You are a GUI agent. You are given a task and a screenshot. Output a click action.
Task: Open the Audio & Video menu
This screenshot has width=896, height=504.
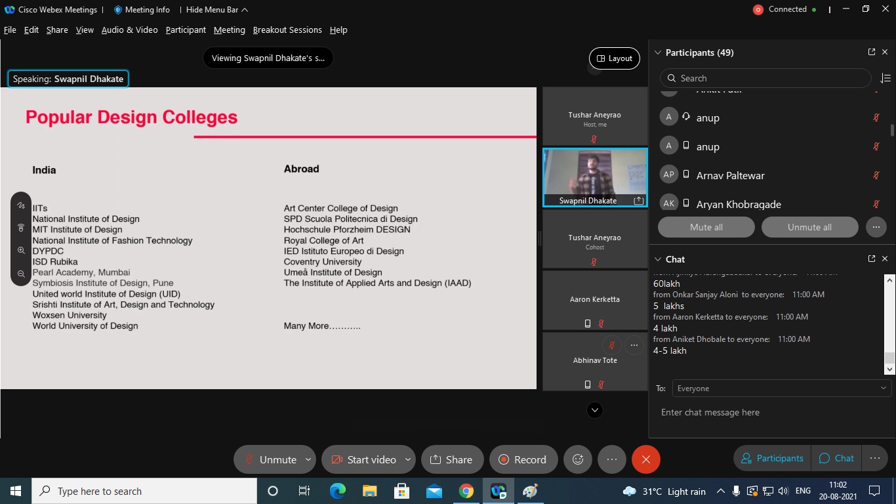coord(129,30)
